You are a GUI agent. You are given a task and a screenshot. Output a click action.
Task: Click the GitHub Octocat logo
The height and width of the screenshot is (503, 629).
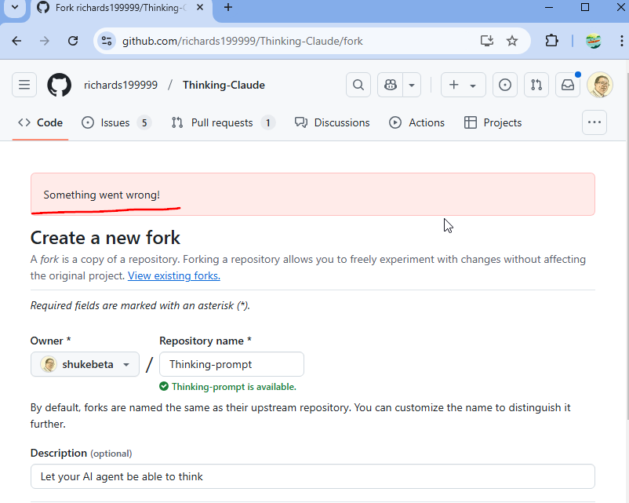tap(60, 85)
